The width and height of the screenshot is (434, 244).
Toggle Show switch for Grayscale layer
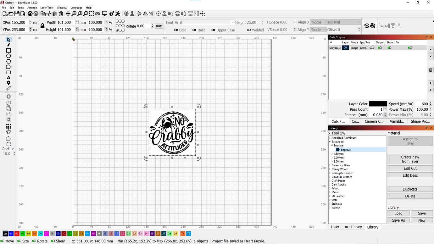(389, 48)
